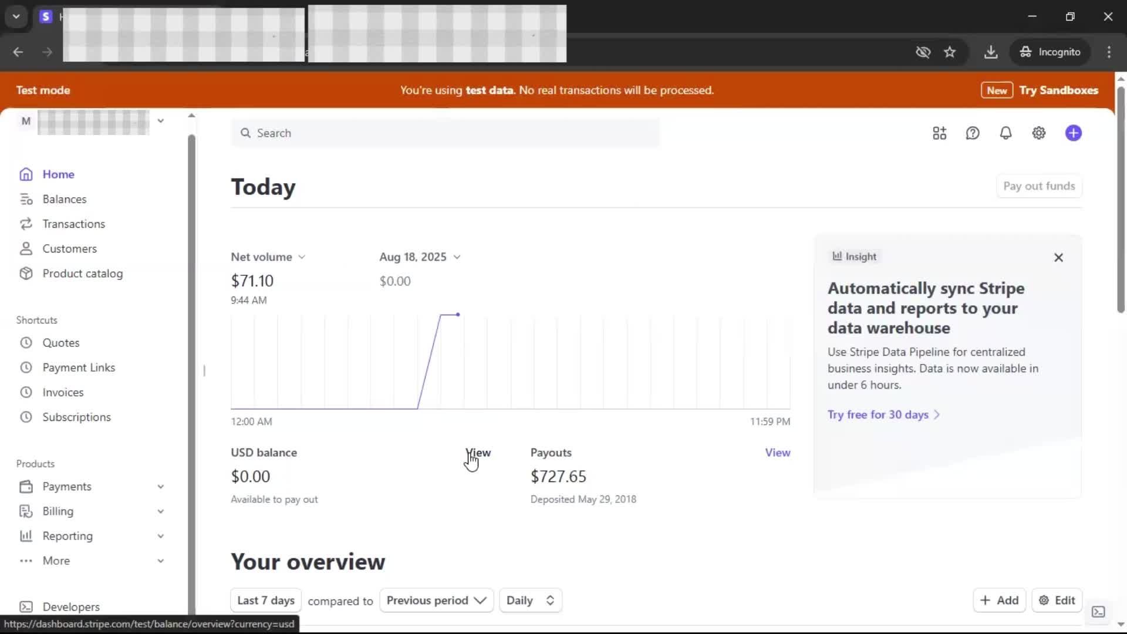The height and width of the screenshot is (634, 1127).
Task: Open the Previous period comparison dropdown
Action: click(x=436, y=601)
